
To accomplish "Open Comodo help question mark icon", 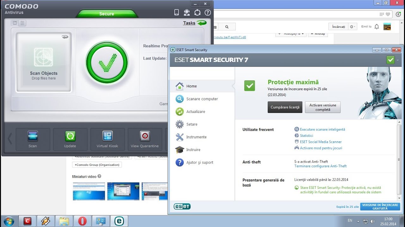I will (x=208, y=13).
